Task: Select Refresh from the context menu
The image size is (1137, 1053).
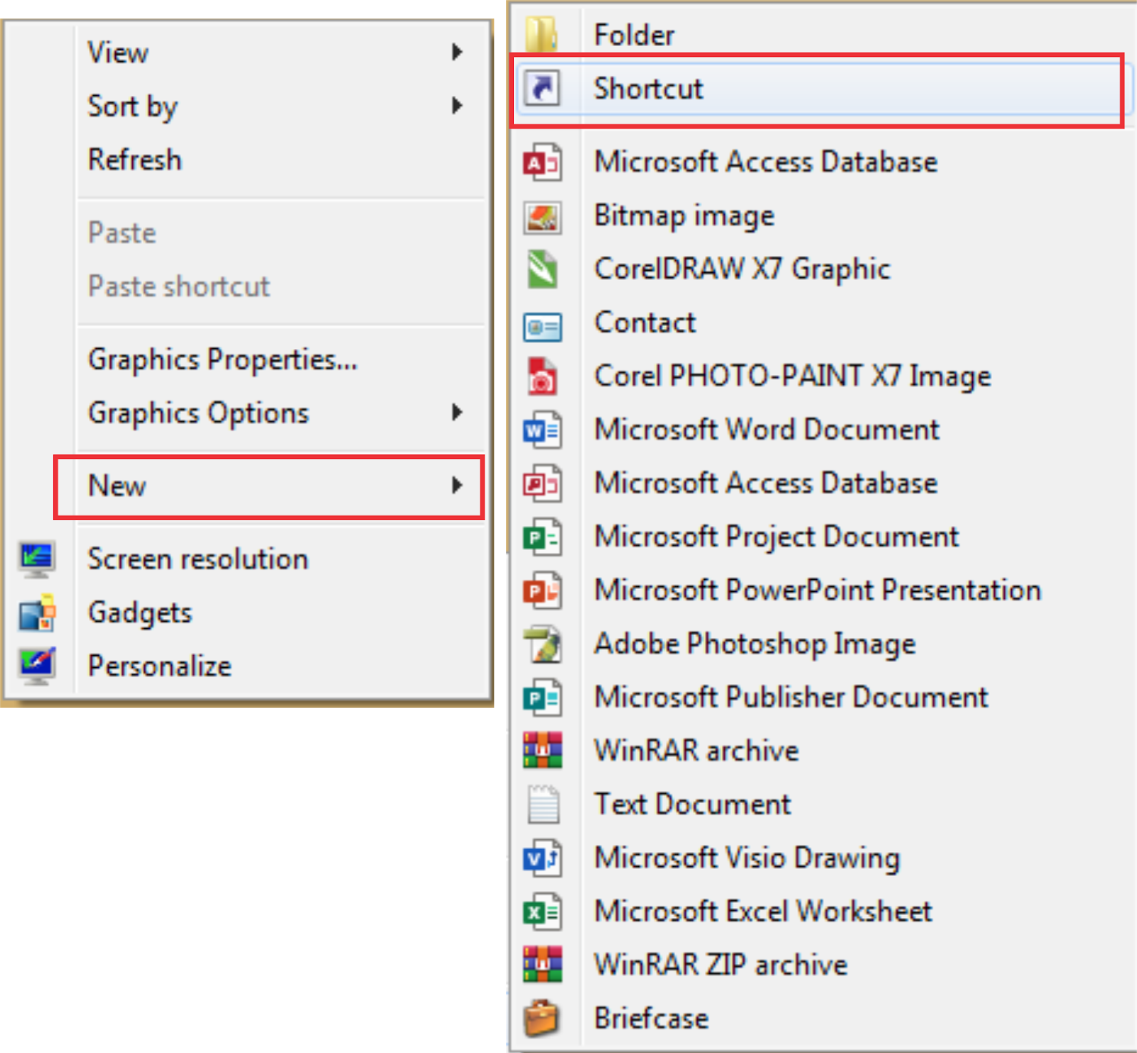Action: (134, 159)
